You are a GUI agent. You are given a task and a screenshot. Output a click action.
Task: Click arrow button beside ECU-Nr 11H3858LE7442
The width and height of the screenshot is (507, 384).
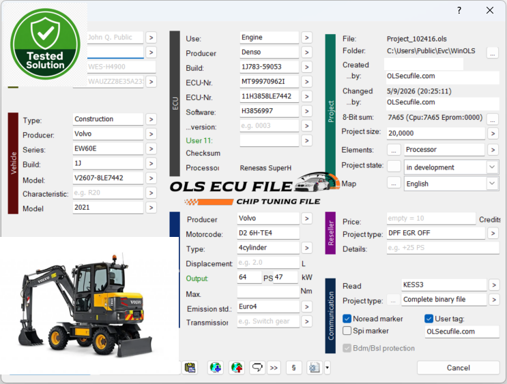pyautogui.click(x=306, y=97)
